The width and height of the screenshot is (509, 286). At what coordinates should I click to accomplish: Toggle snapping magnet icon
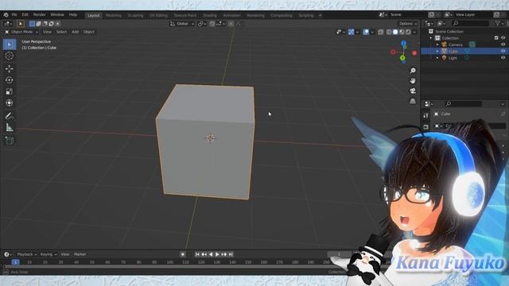point(212,24)
